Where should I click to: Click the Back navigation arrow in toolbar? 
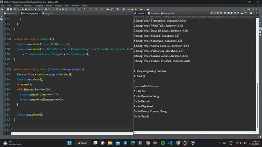pos(136,9)
